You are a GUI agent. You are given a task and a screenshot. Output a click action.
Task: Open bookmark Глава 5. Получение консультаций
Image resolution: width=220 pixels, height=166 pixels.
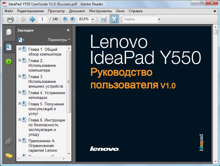(x=46, y=109)
